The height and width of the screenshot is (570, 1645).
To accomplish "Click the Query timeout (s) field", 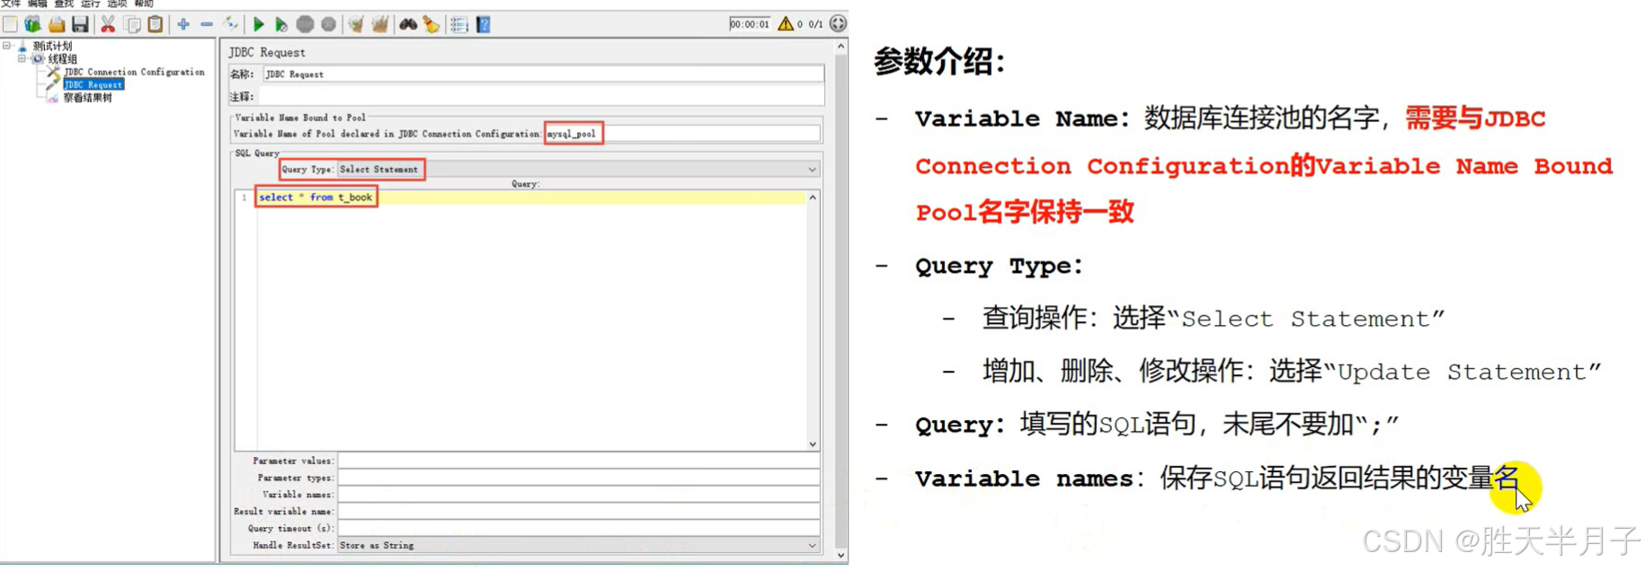I will tap(578, 529).
